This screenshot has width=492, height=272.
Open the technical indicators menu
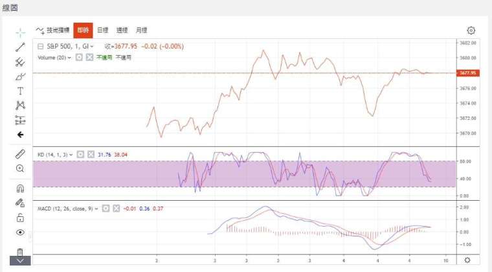click(52, 30)
